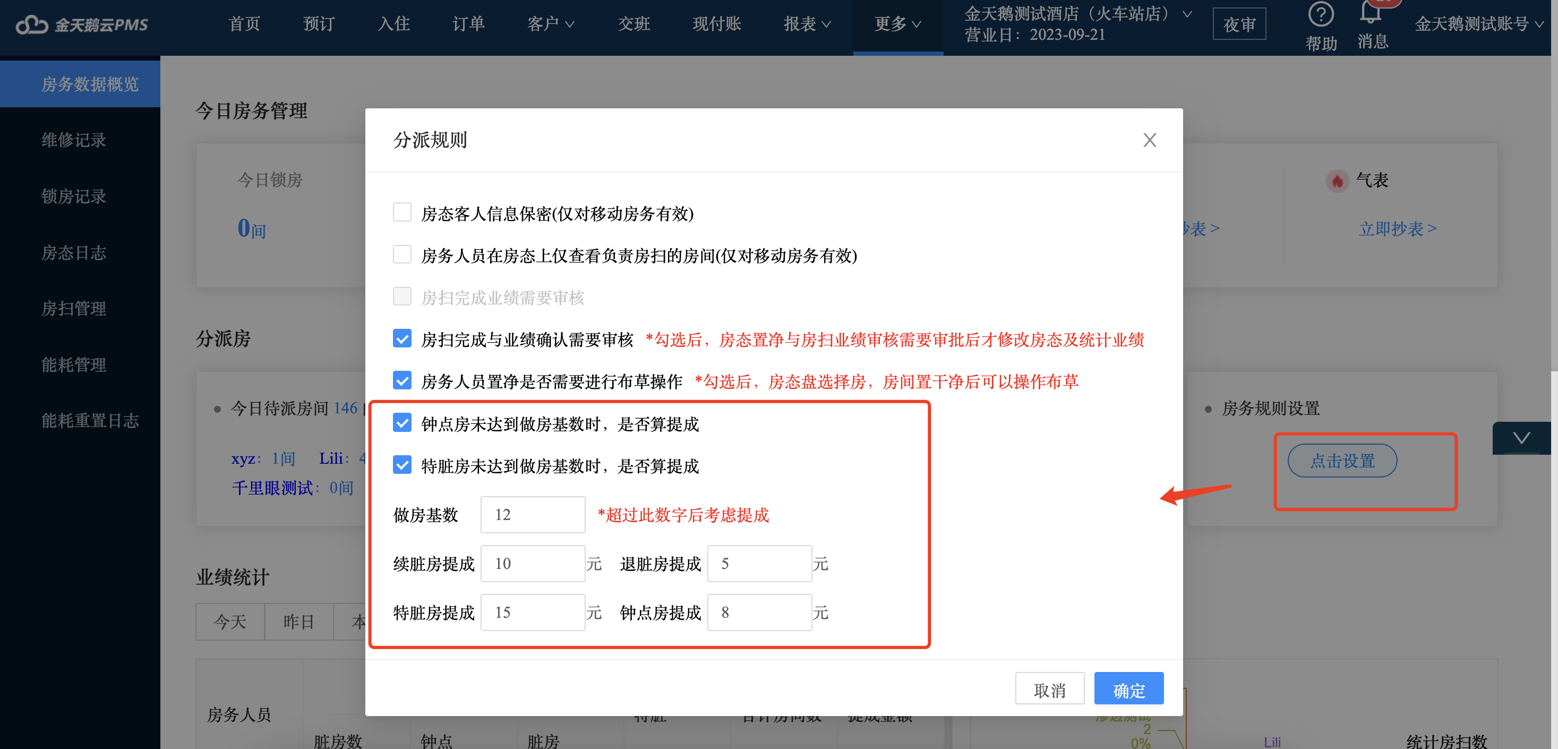Uncheck 钟点房未达到做房基数时 checkbox

pyautogui.click(x=402, y=423)
